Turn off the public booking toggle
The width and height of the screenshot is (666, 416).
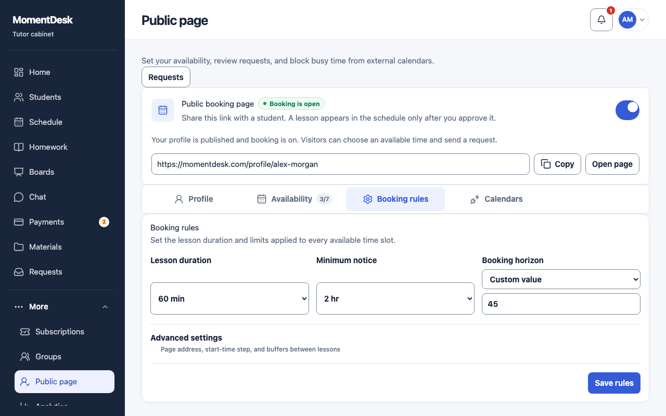pyautogui.click(x=627, y=110)
